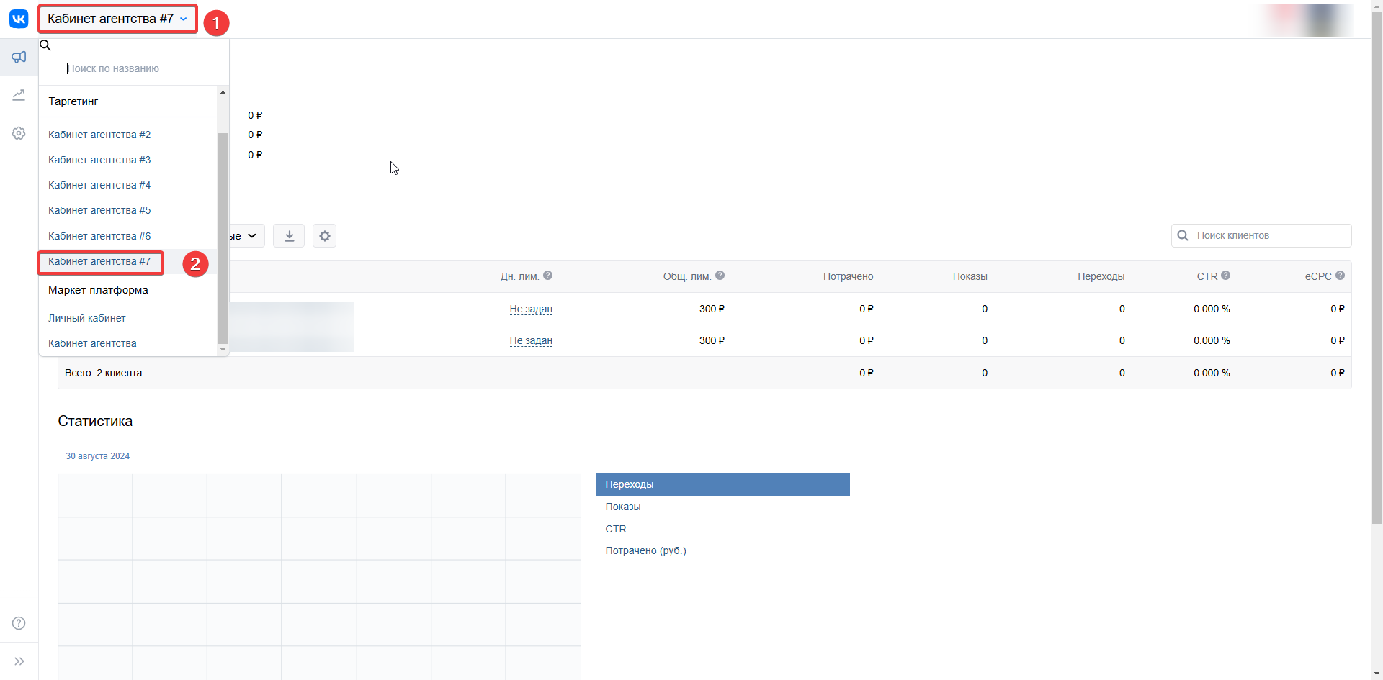
Task: Open the advertising megaphone sidebar icon
Action: point(19,57)
